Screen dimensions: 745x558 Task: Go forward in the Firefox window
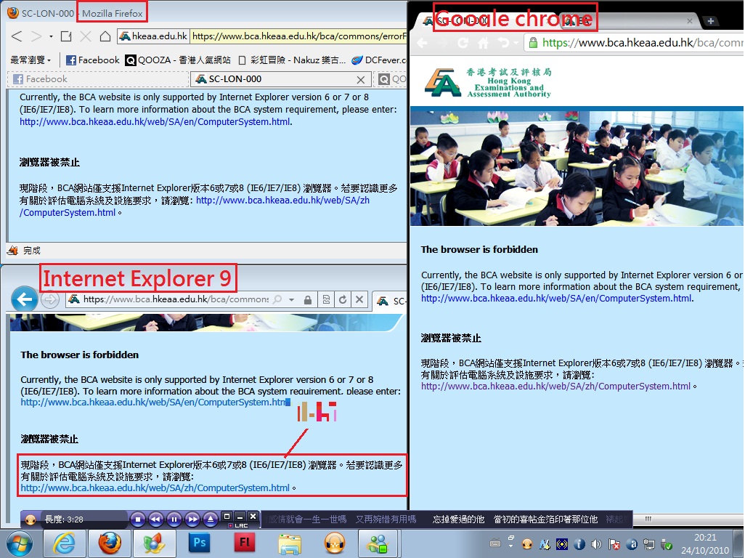coord(36,36)
